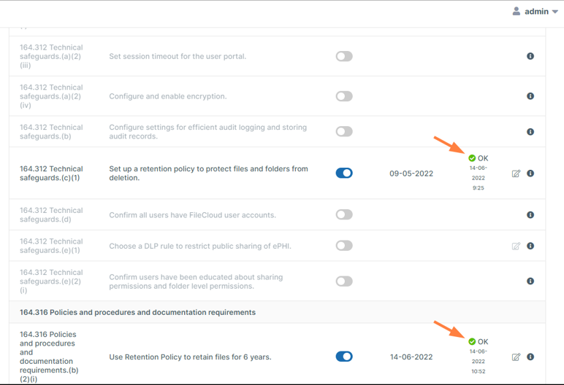Edit the 6-year Retention Policy rule
Viewport: 564px width, 385px height.
[x=516, y=357]
